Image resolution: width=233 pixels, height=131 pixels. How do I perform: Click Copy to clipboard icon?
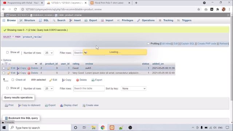(19, 105)
